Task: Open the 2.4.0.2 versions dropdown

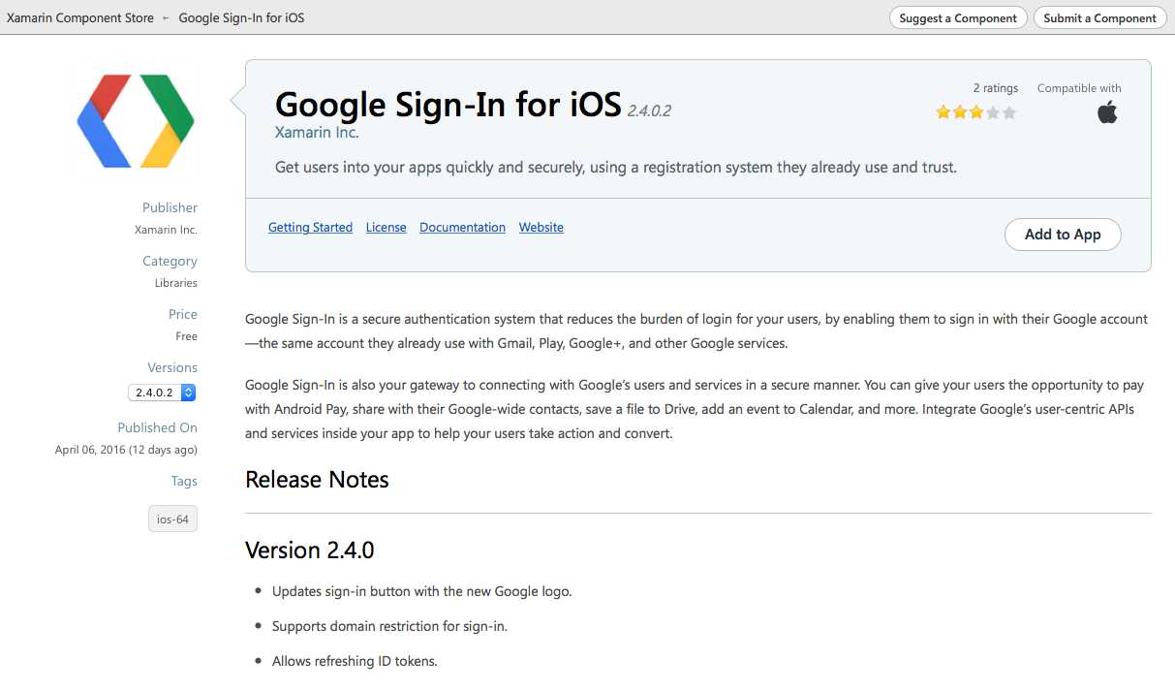Action: coord(162,393)
